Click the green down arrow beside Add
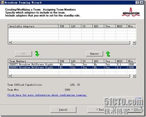The image size is (146, 117). tap(37, 54)
